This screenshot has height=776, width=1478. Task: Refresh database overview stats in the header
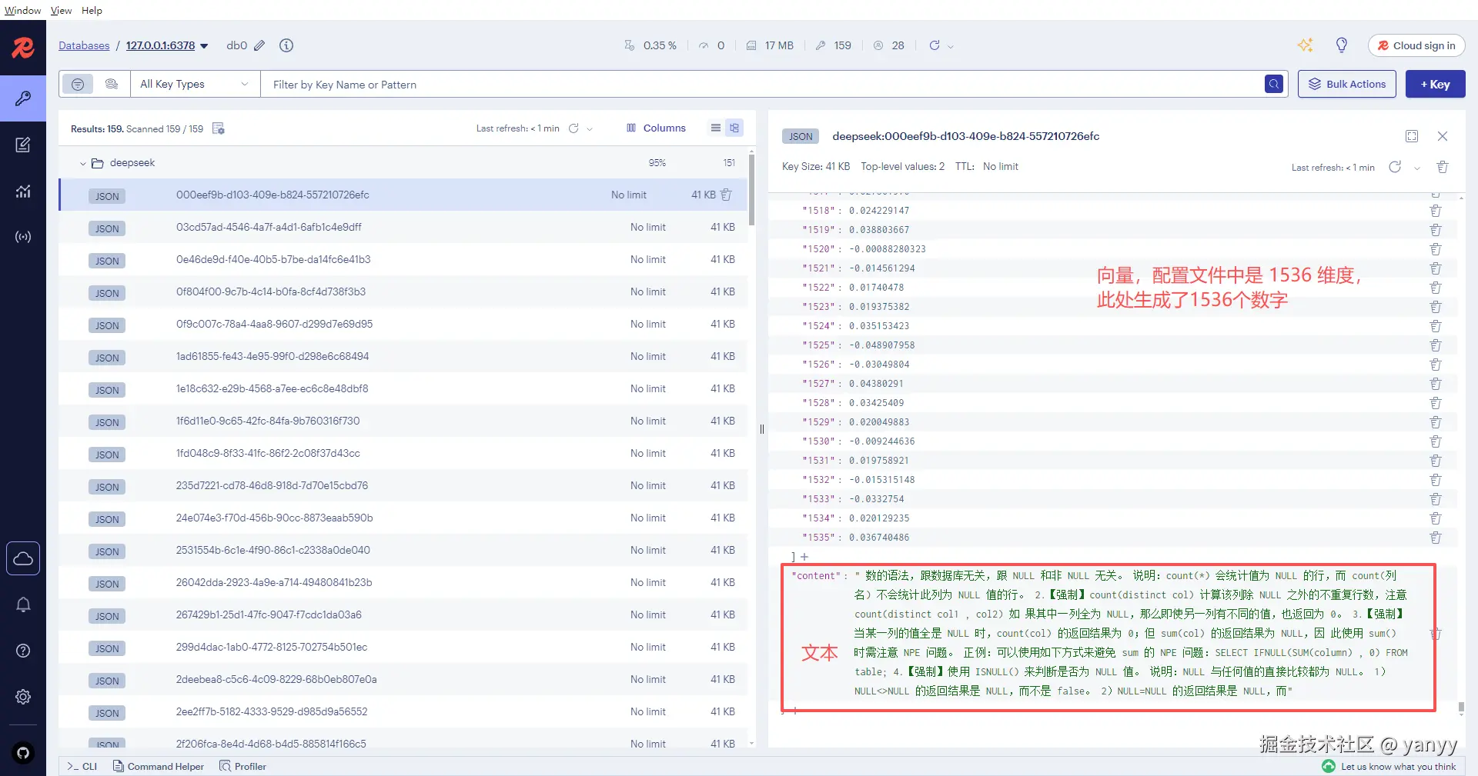point(935,45)
